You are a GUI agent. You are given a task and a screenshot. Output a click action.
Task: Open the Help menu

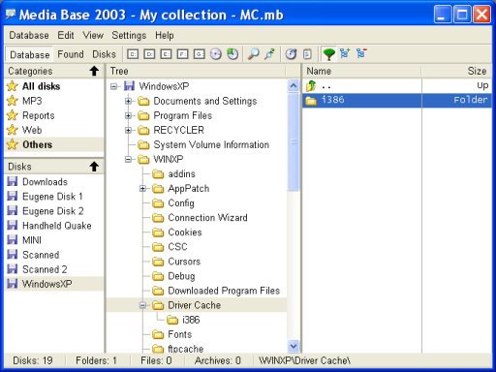click(165, 35)
